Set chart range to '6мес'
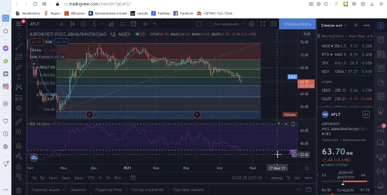Viewport: 387px width, 195px height. click(x=79, y=178)
